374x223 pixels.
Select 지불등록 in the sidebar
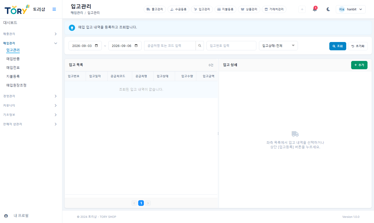13,76
